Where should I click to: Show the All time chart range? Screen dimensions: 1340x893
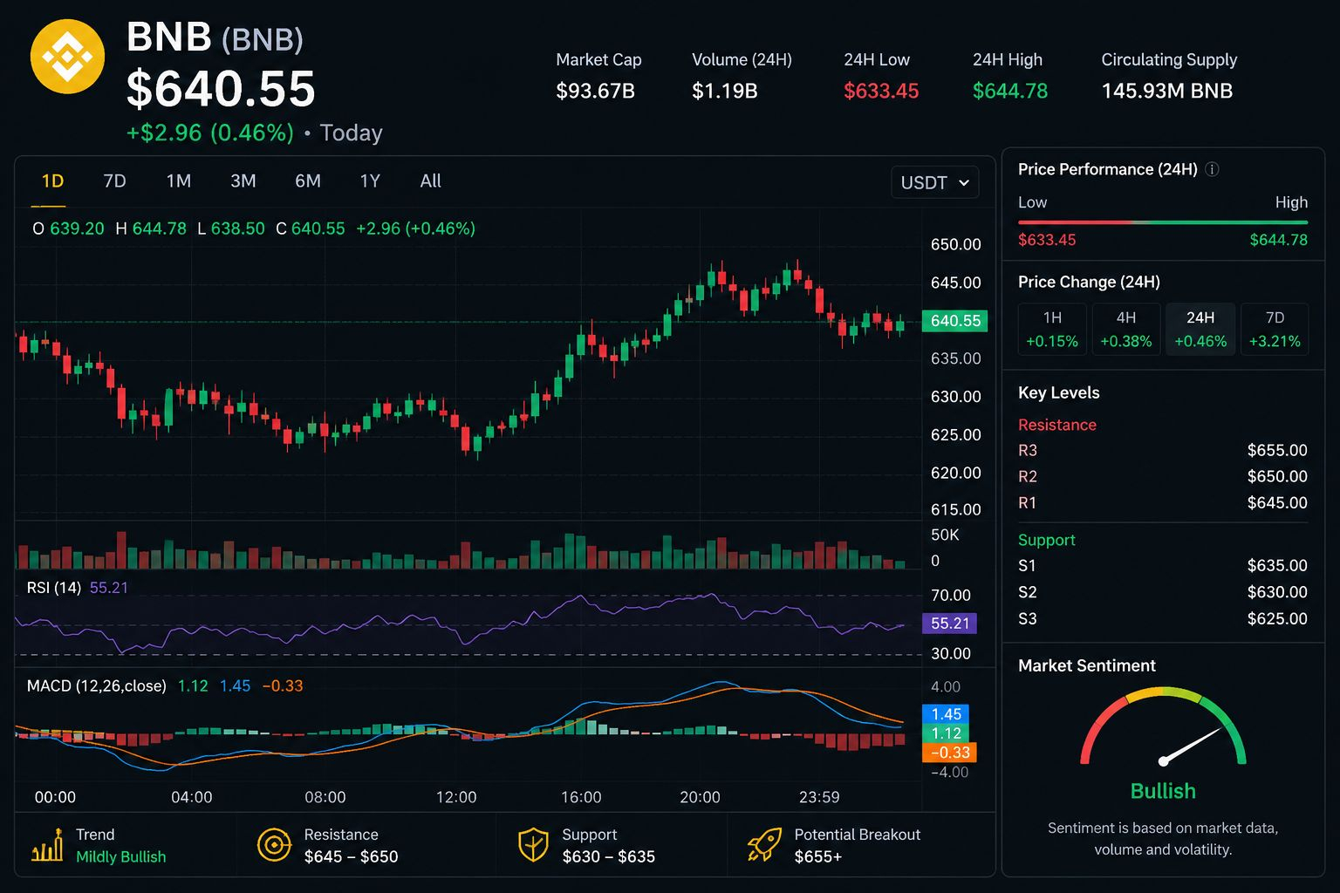[x=431, y=181]
